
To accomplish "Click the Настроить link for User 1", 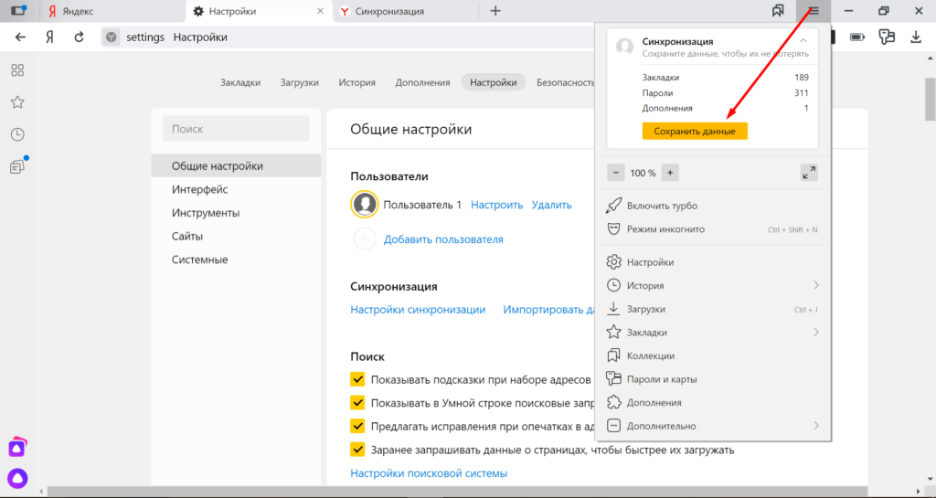I will click(496, 205).
